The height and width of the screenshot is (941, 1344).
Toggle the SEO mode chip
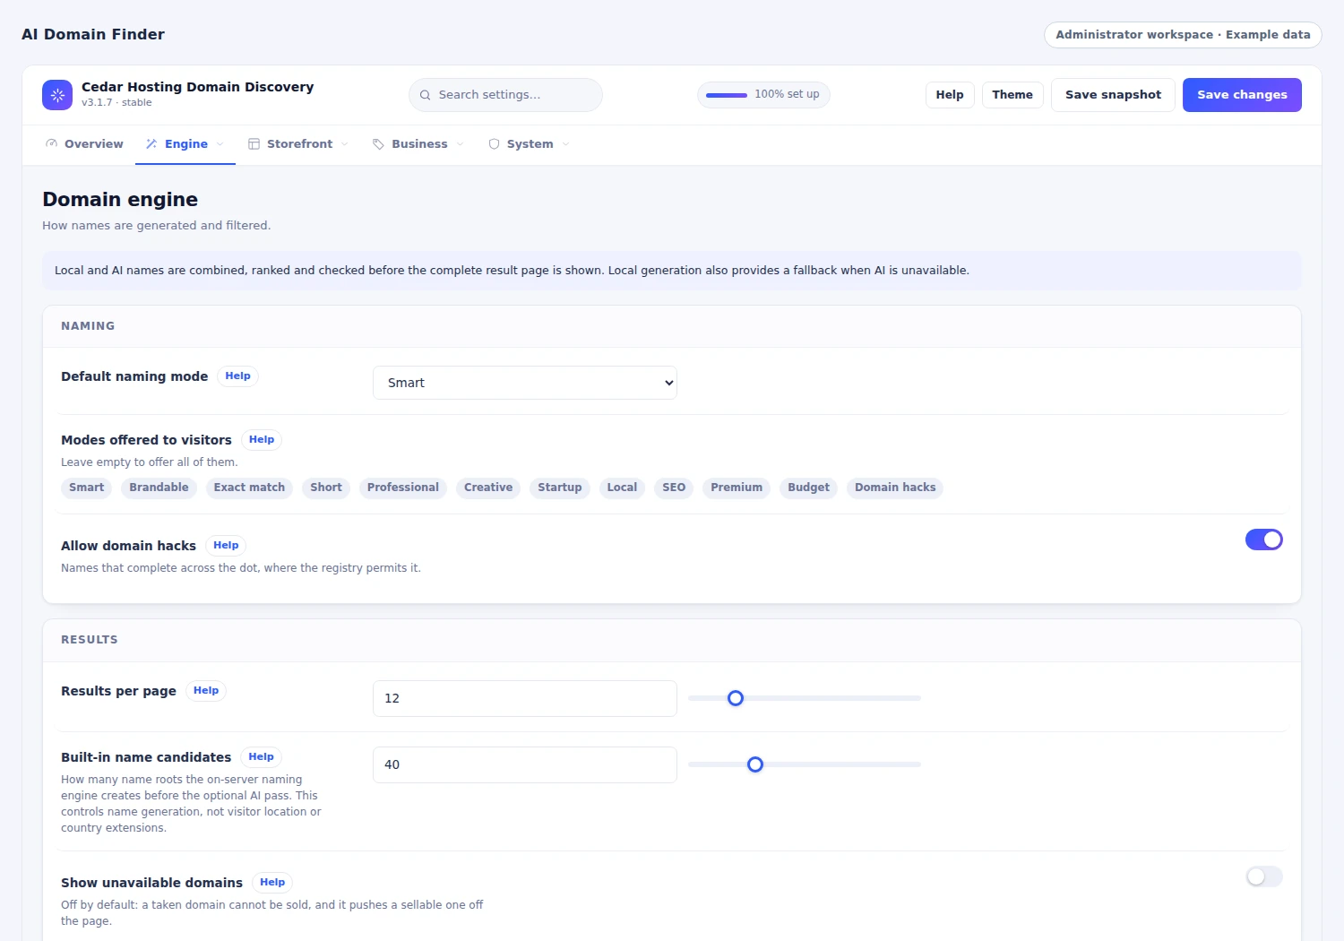pyautogui.click(x=674, y=488)
